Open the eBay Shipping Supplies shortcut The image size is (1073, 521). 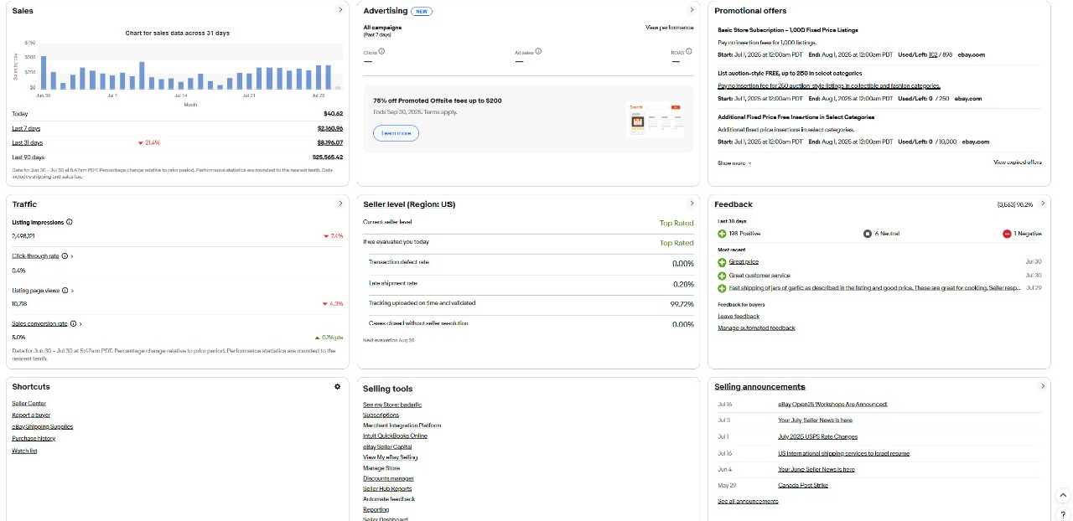43,426
